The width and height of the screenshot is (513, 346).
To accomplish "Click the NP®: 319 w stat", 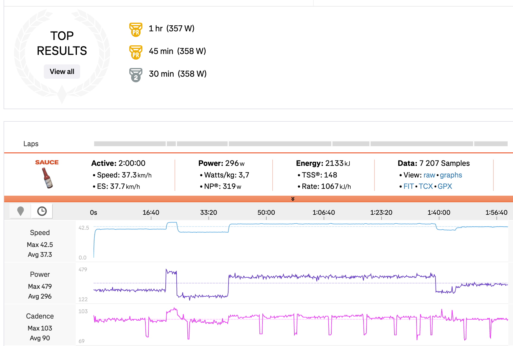I will point(223,186).
